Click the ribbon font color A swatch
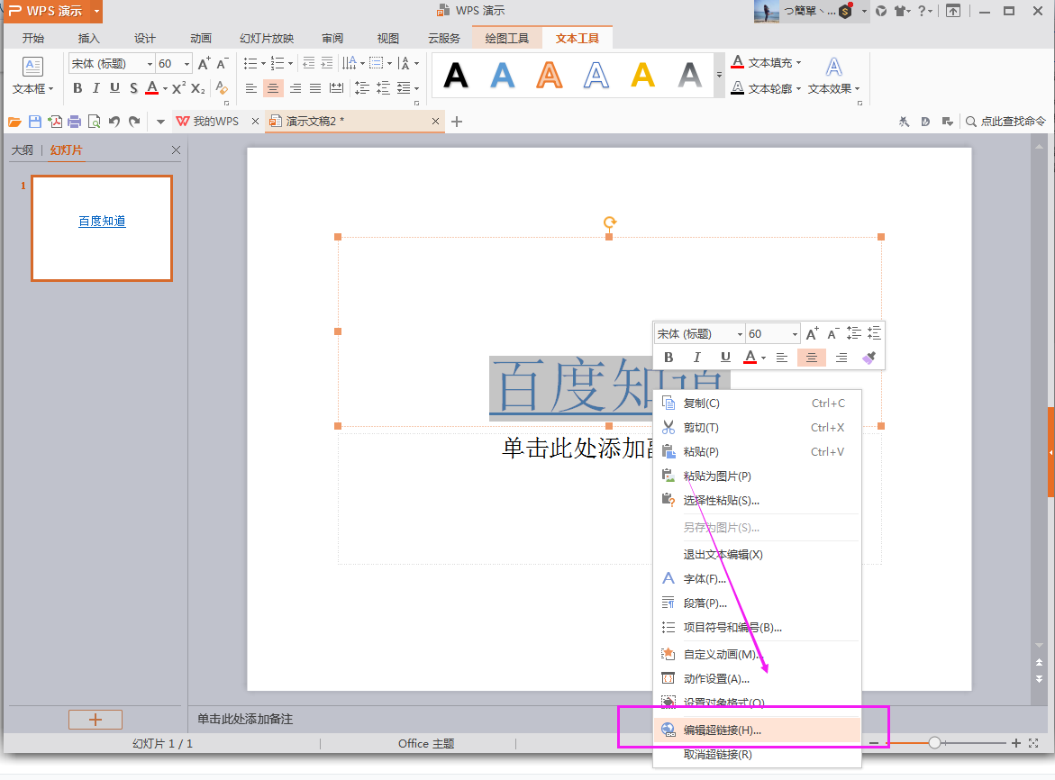 [152, 88]
